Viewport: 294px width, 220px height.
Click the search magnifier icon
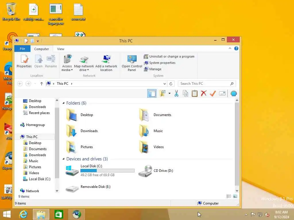point(232,84)
